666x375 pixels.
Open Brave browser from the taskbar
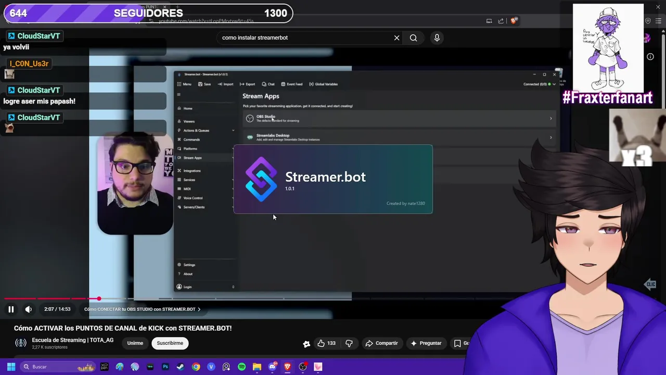click(287, 367)
